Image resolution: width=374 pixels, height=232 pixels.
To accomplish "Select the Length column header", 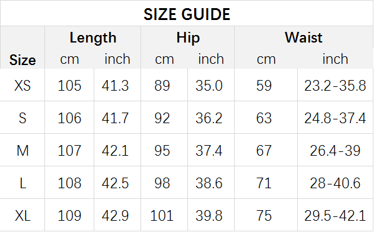I will coord(93,38).
